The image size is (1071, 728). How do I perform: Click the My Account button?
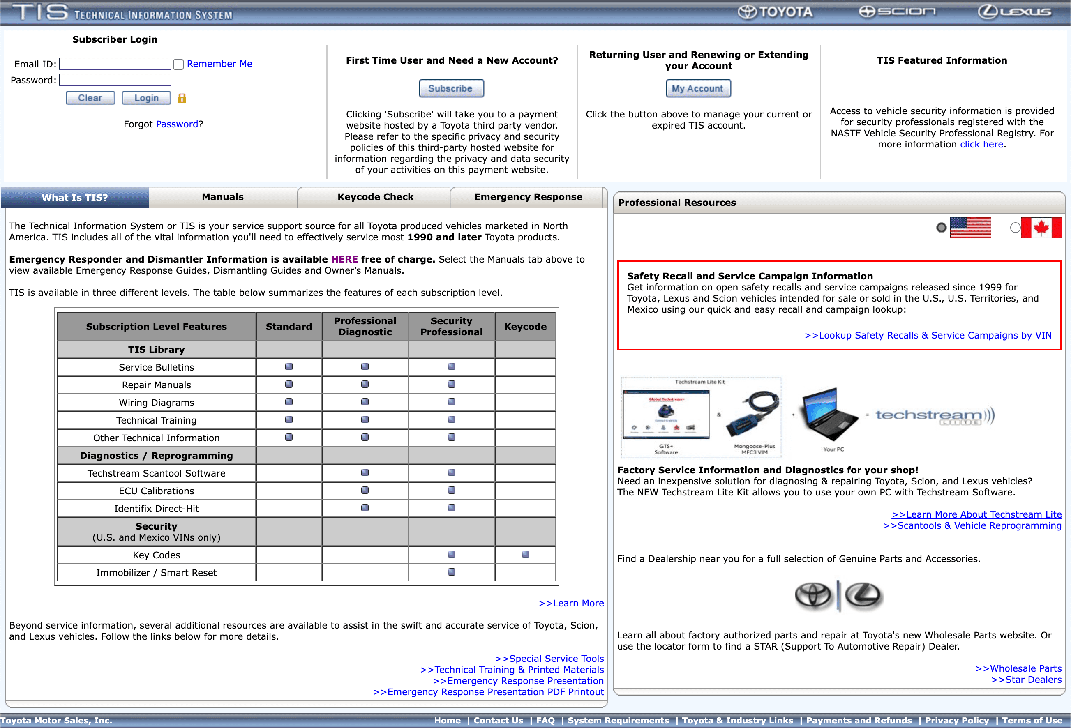[x=698, y=88]
